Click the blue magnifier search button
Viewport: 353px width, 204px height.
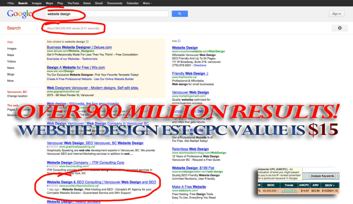(180, 14)
